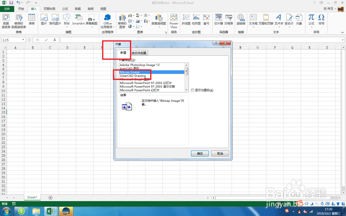Screen dimensions: 346x216
Task: Insert function with the fx button
Action: pyautogui.click(x=55, y=40)
